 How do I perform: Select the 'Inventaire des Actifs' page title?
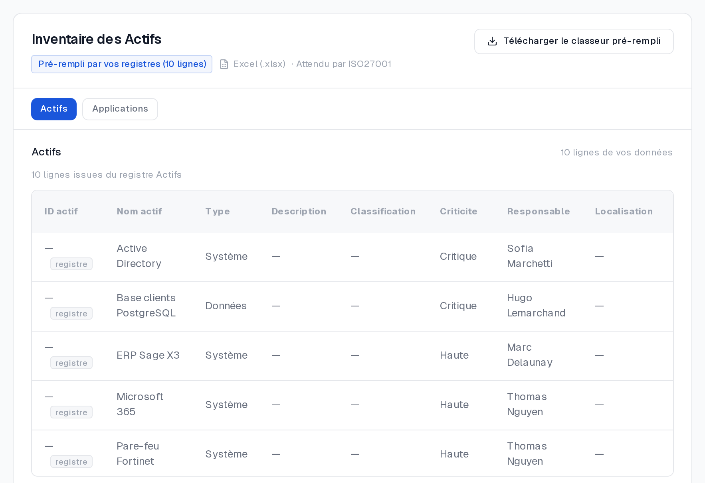pyautogui.click(x=97, y=39)
